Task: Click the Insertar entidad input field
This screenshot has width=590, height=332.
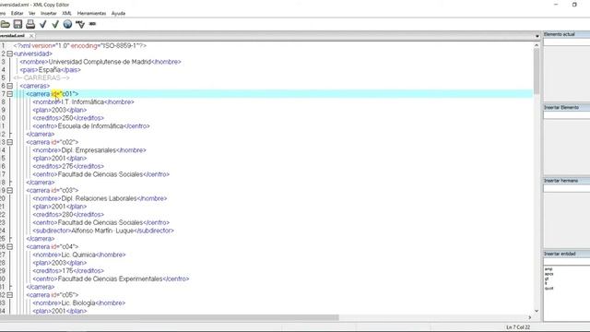Action: (567, 262)
